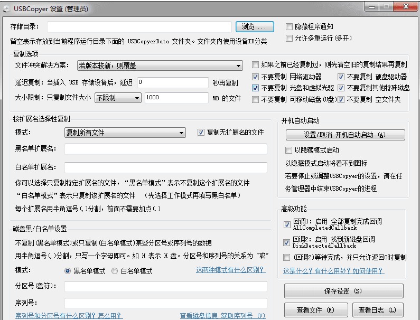This screenshot has height=320, width=420.
Task: Enable 不要复制 可移动磁盘 (U盘) checkbox
Action: (255, 100)
